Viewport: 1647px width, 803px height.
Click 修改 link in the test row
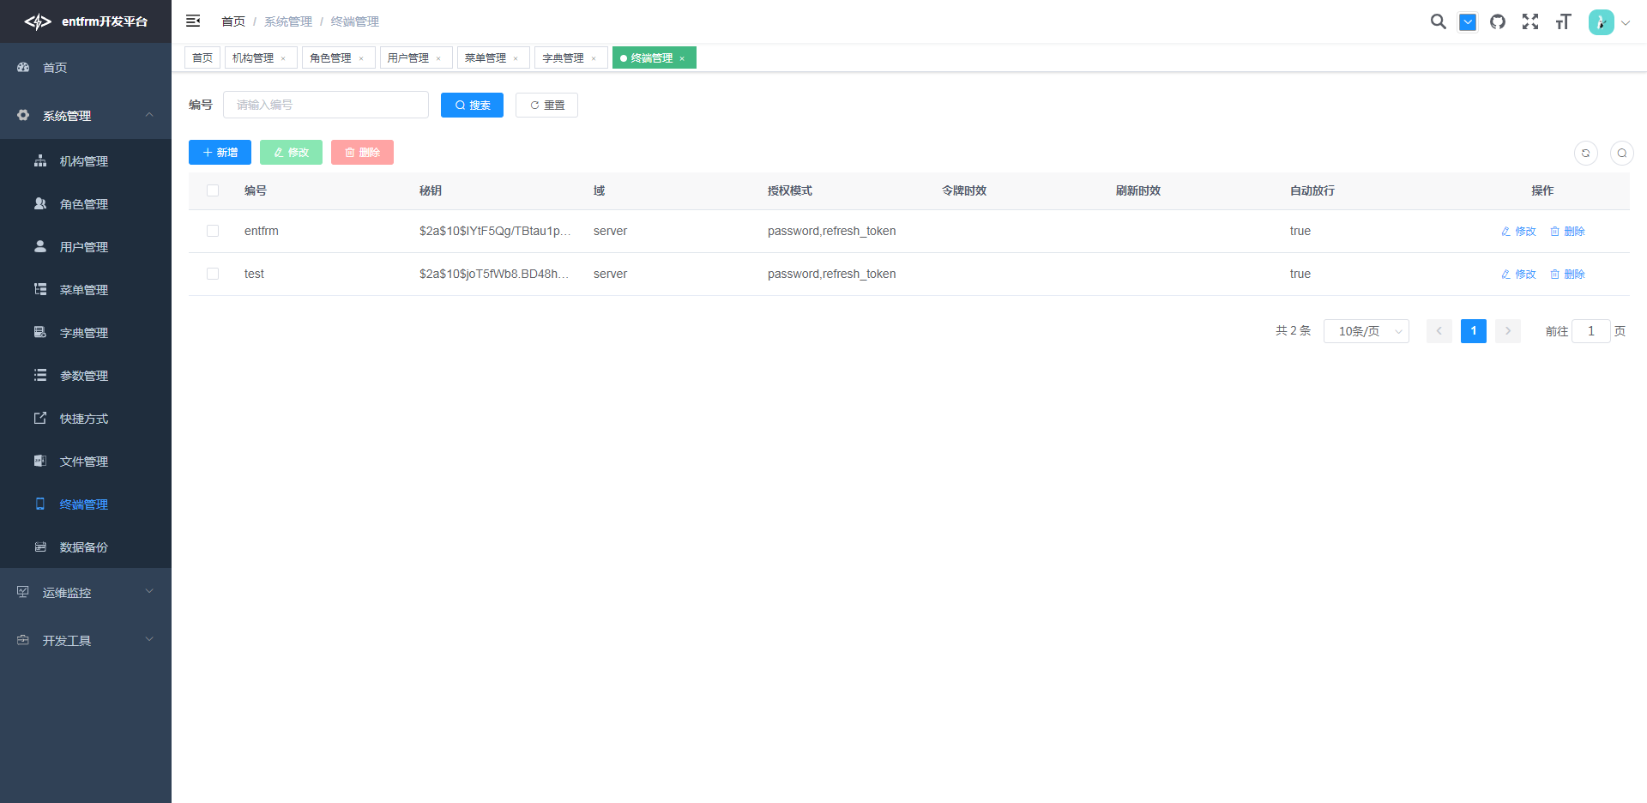point(1518,274)
